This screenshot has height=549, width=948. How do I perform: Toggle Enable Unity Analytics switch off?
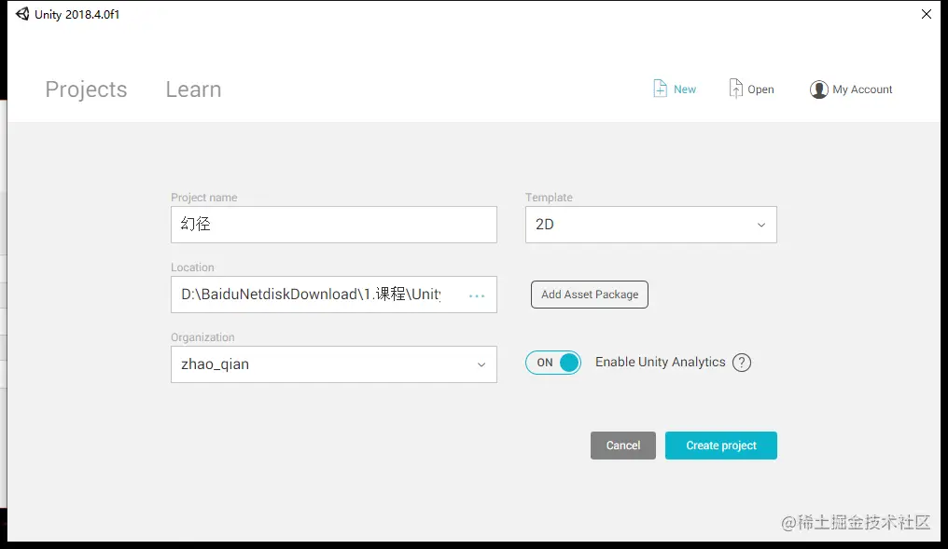(553, 363)
